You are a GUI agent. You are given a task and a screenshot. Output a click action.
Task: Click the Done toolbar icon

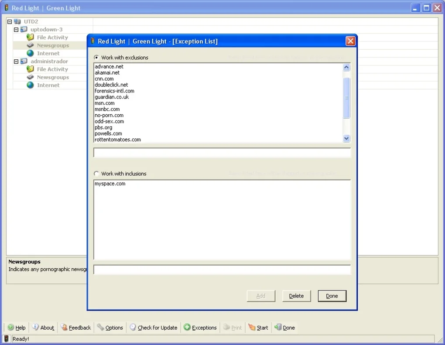point(278,327)
